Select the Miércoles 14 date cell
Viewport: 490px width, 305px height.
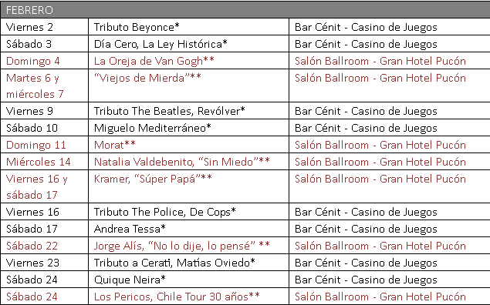tap(45, 162)
